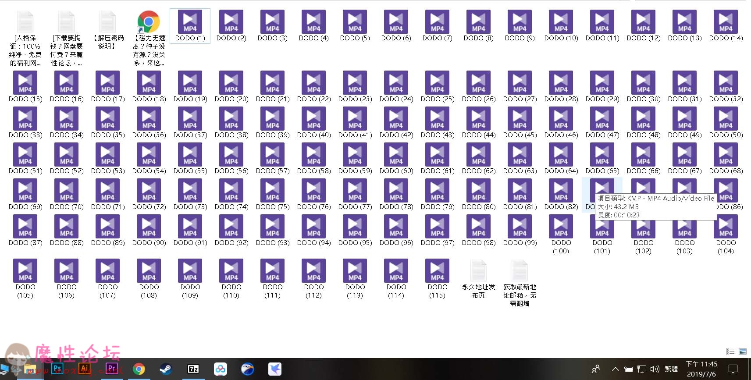Viewport: 751px width, 380px height.
Task: Open Photoshop from the taskbar
Action: (x=57, y=369)
